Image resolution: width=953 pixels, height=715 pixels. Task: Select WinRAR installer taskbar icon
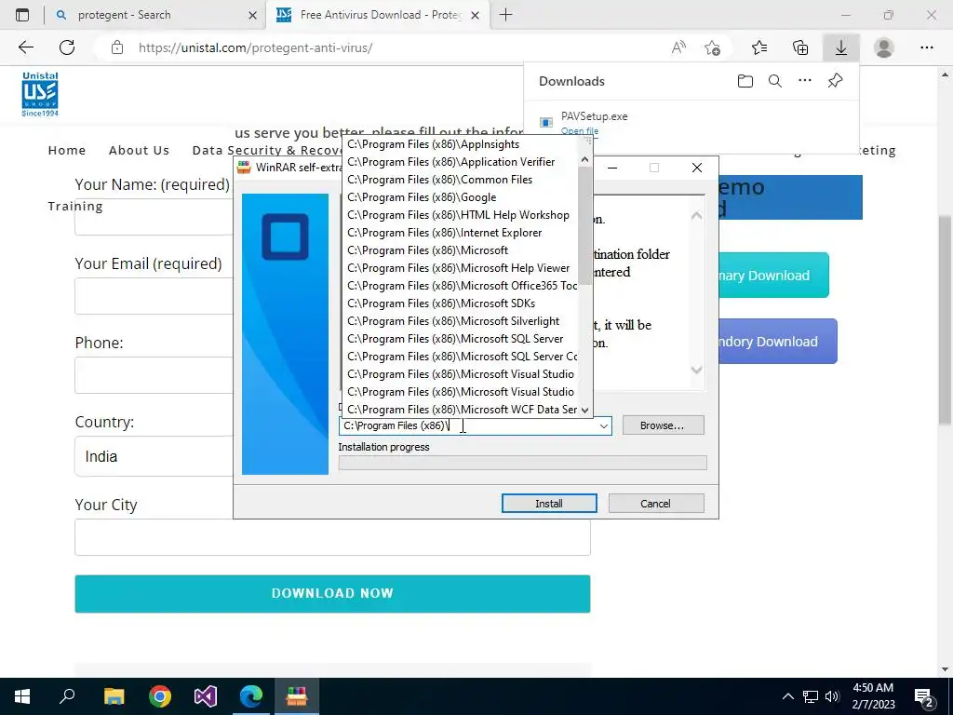[297, 696]
